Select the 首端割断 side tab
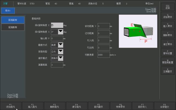This screenshot has width=176, height=110. coord(13,20)
